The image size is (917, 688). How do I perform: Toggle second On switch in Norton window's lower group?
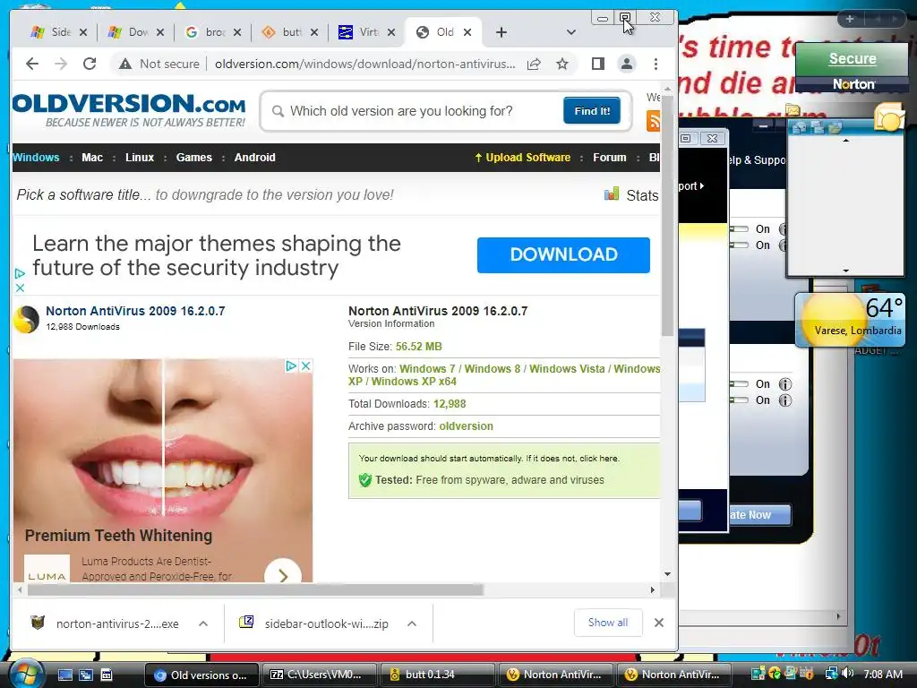pyautogui.click(x=740, y=400)
